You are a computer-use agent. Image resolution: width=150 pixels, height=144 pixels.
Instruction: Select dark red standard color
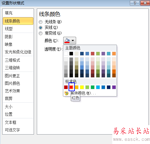(66, 87)
